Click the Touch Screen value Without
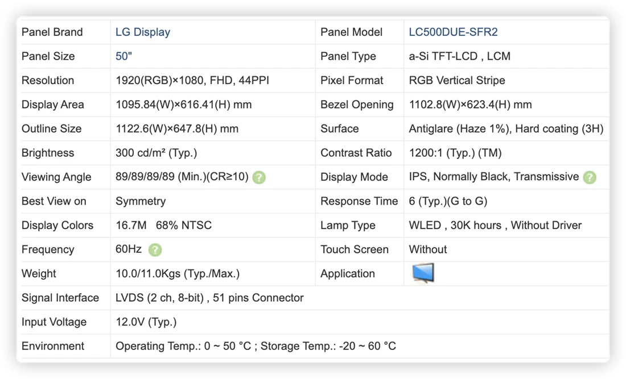Screen dimensions: 626x379 click(427, 249)
